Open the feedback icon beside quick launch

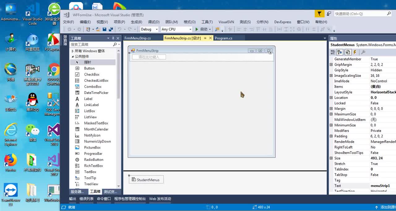[329, 14]
